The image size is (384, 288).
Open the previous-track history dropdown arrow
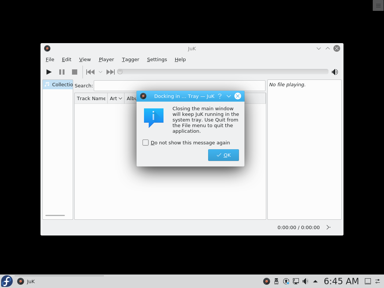pyautogui.click(x=100, y=72)
